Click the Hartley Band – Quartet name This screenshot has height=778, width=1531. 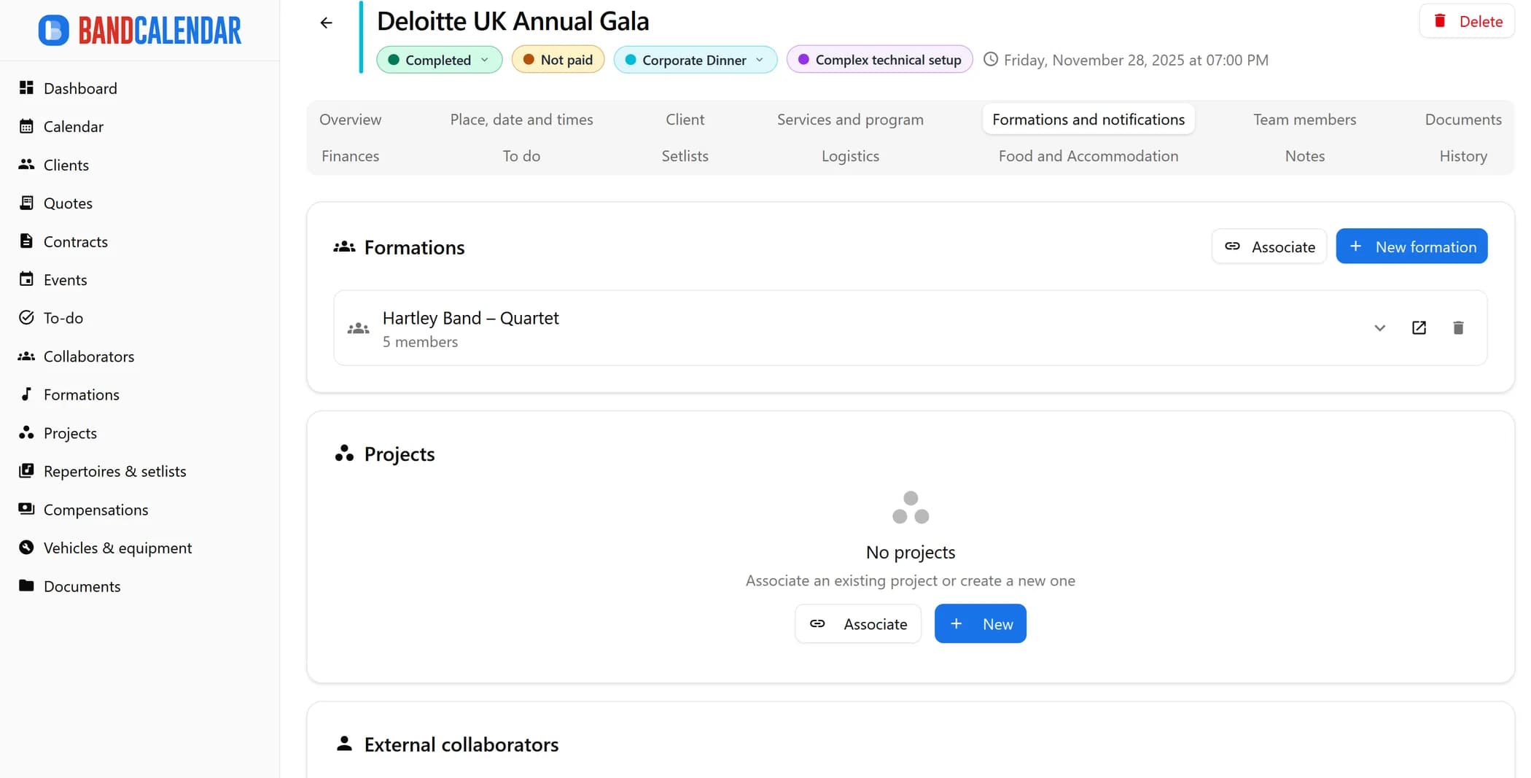470,318
